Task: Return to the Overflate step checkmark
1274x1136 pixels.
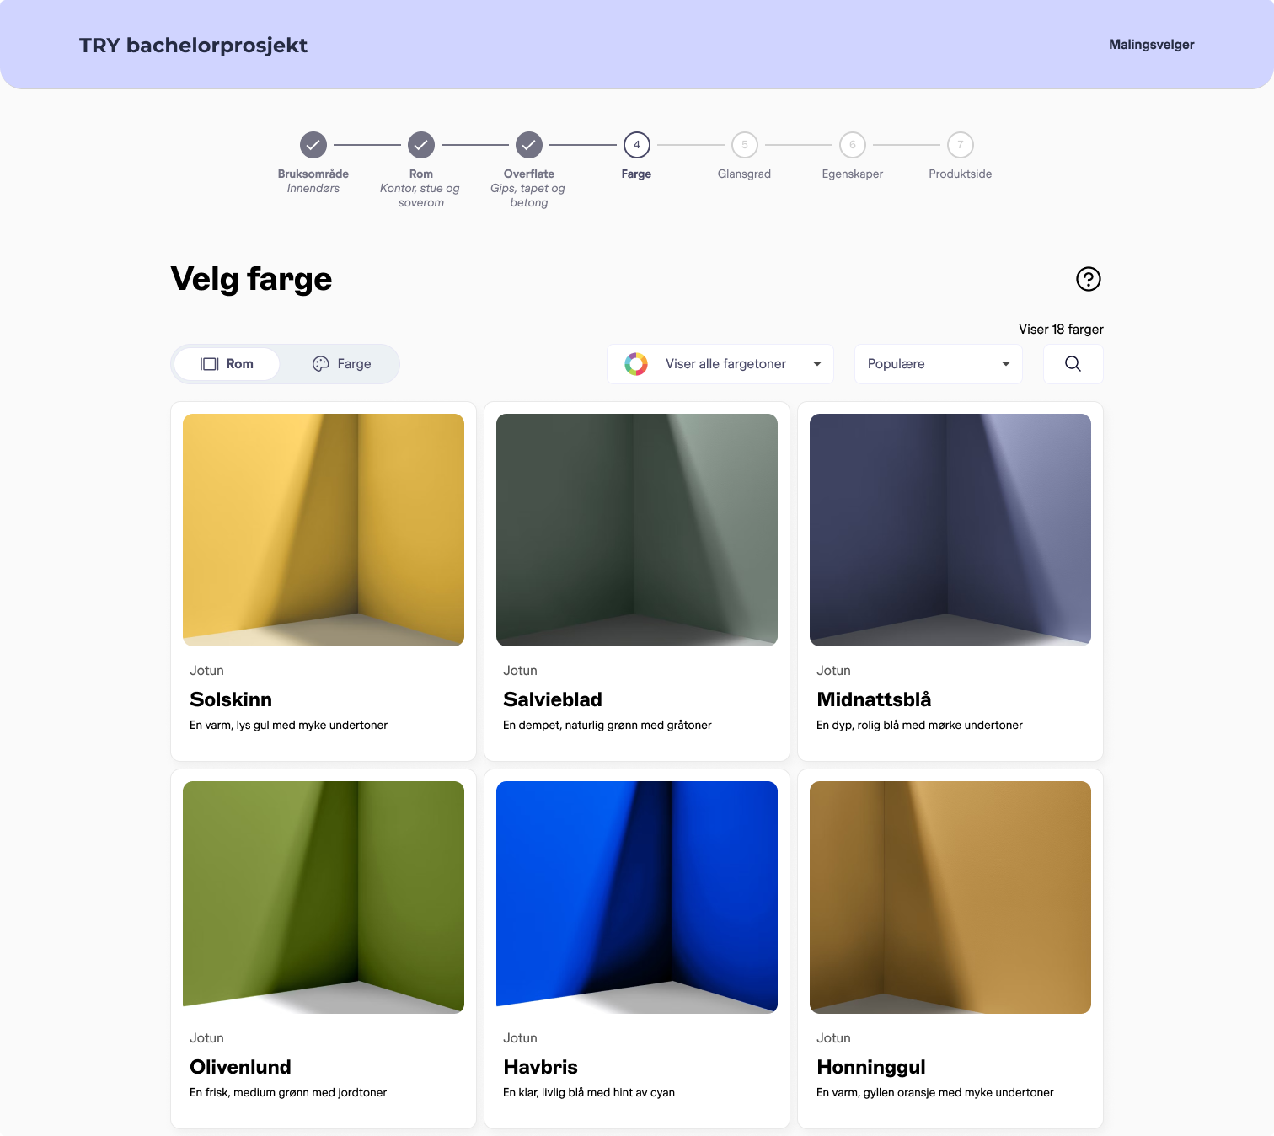Action: click(x=528, y=145)
